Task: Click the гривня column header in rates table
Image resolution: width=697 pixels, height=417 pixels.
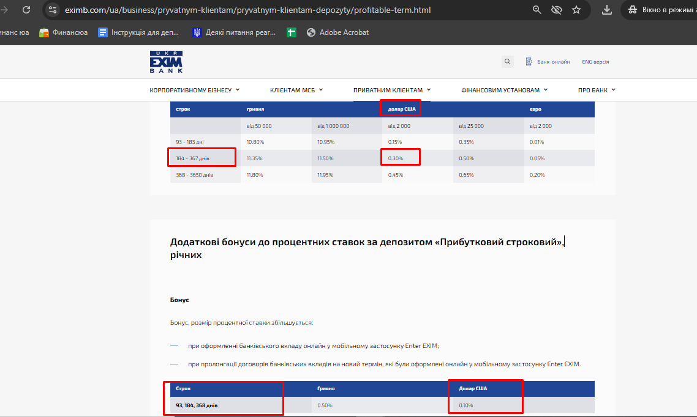Action: tap(255, 109)
